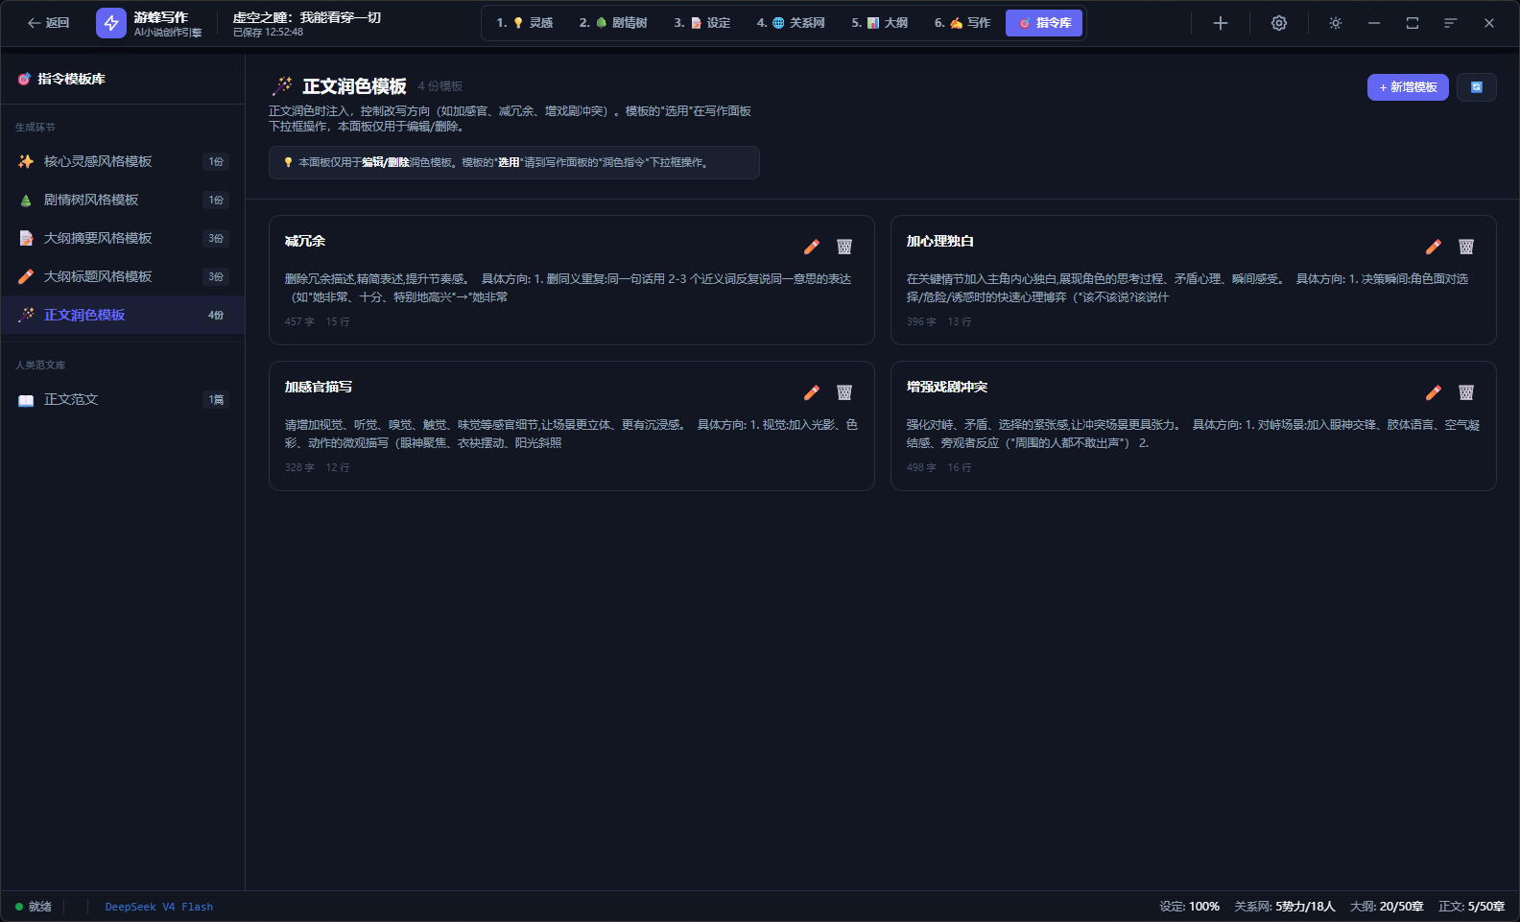Viewport: 1520px width, 922px height.
Task: Edit the 加感官描写 template with pencil icon
Action: coord(812,392)
